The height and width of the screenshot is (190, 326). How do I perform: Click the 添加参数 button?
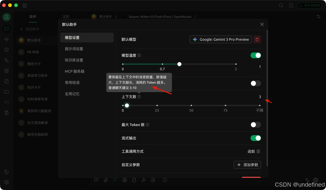pyautogui.click(x=247, y=165)
